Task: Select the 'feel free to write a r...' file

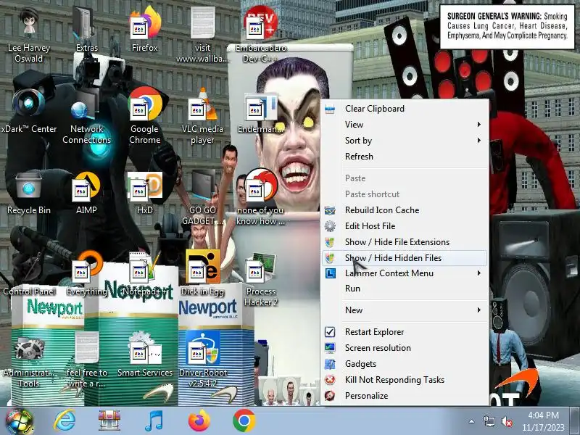Action: 86,361
